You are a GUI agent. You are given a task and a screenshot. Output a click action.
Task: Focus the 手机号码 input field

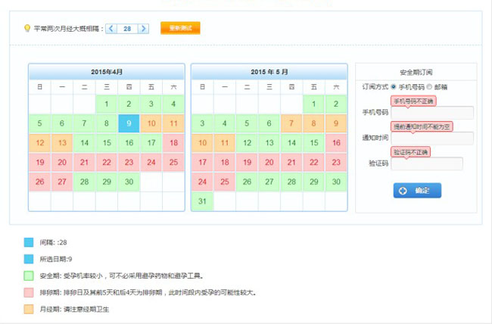(432, 113)
